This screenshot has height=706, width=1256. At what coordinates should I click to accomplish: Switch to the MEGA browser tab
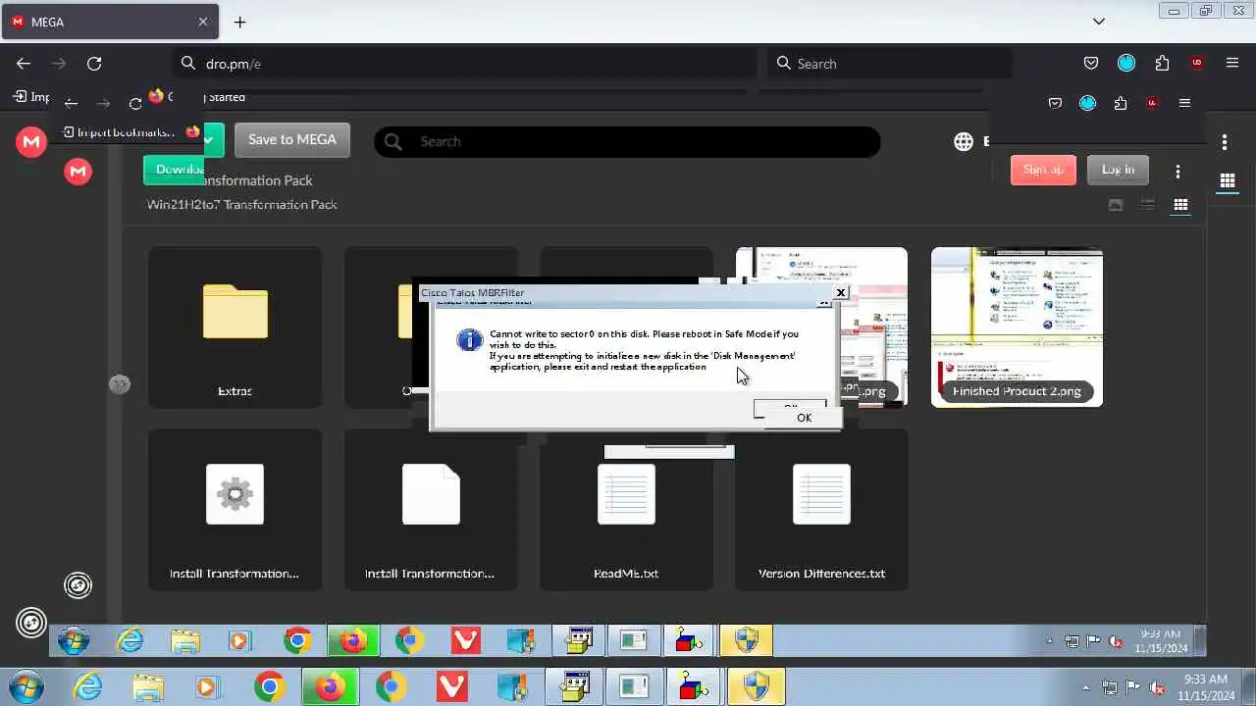(109, 22)
